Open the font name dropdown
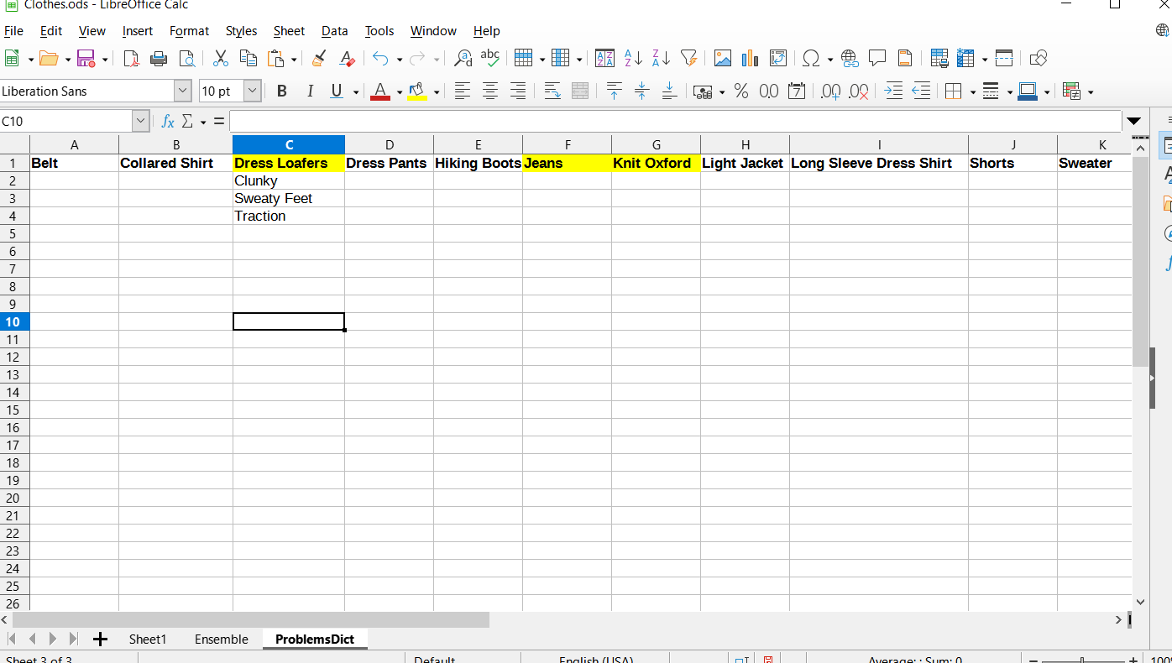1172x663 pixels. tap(182, 91)
